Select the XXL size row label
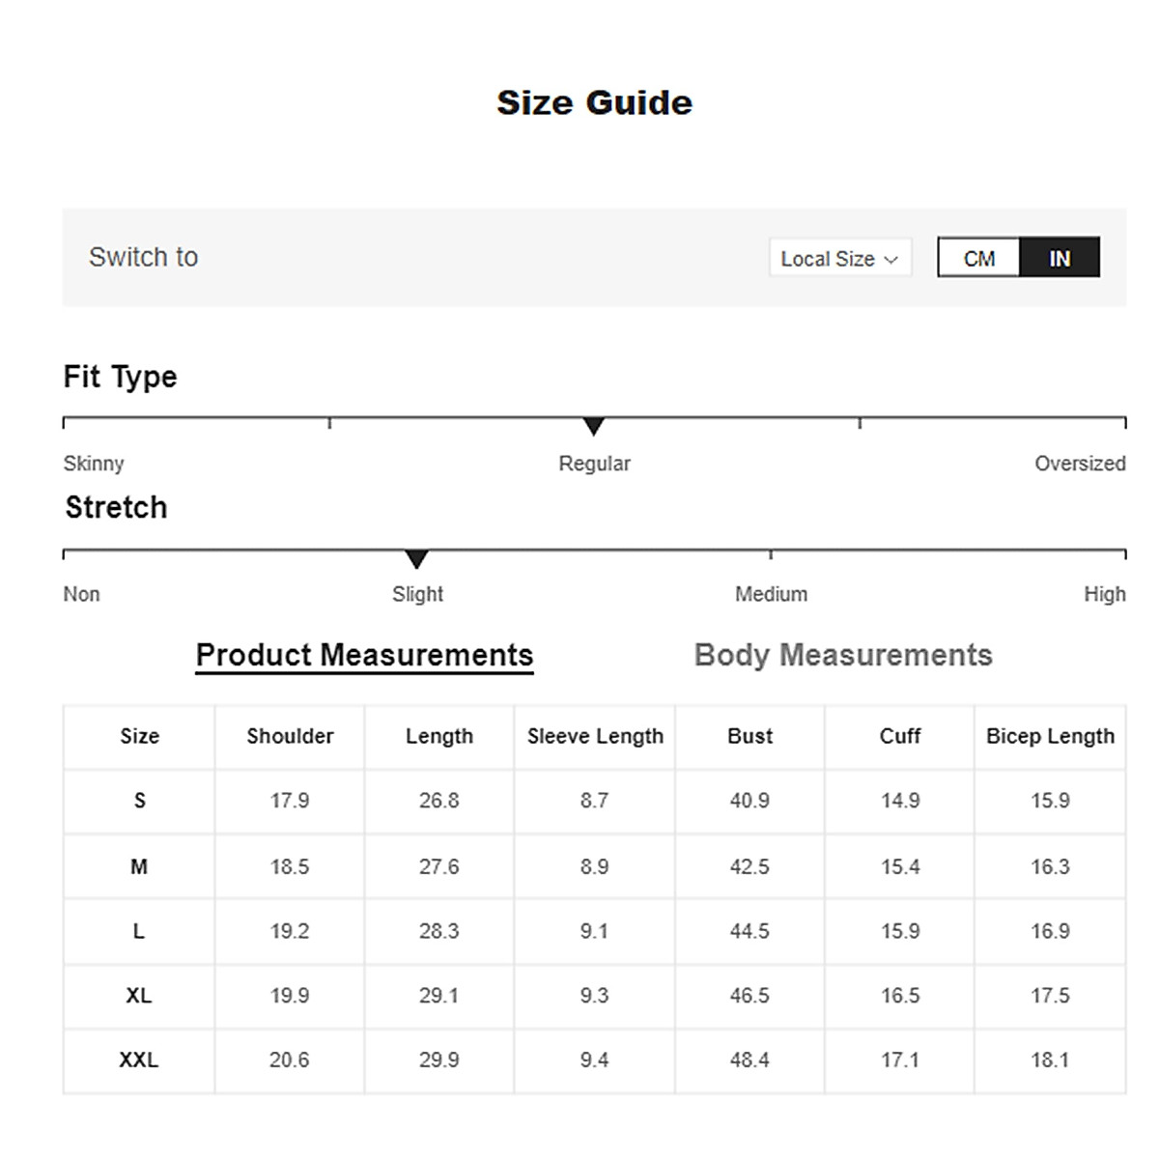The height and width of the screenshot is (1159, 1159). click(x=139, y=1060)
